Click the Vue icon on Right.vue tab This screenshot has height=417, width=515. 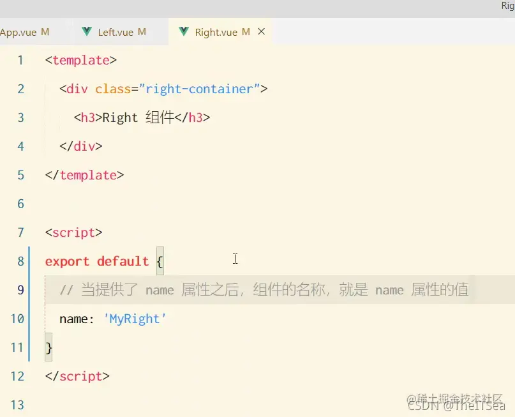(x=184, y=31)
